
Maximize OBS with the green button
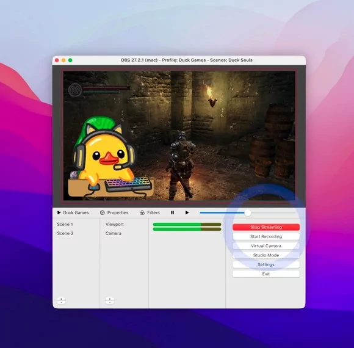click(x=70, y=60)
